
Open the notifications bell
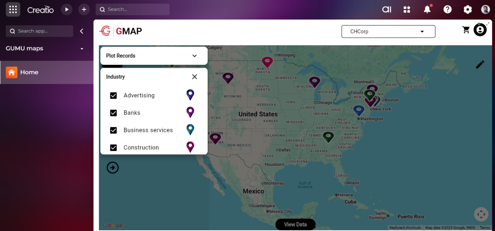(x=427, y=9)
